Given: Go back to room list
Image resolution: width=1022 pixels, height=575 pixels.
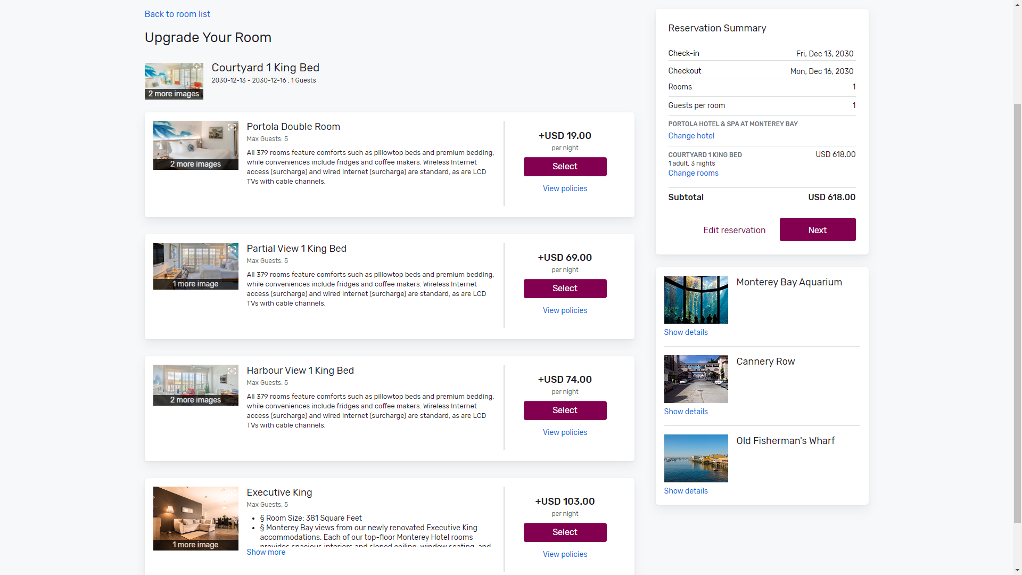Looking at the screenshot, I should coord(177,14).
